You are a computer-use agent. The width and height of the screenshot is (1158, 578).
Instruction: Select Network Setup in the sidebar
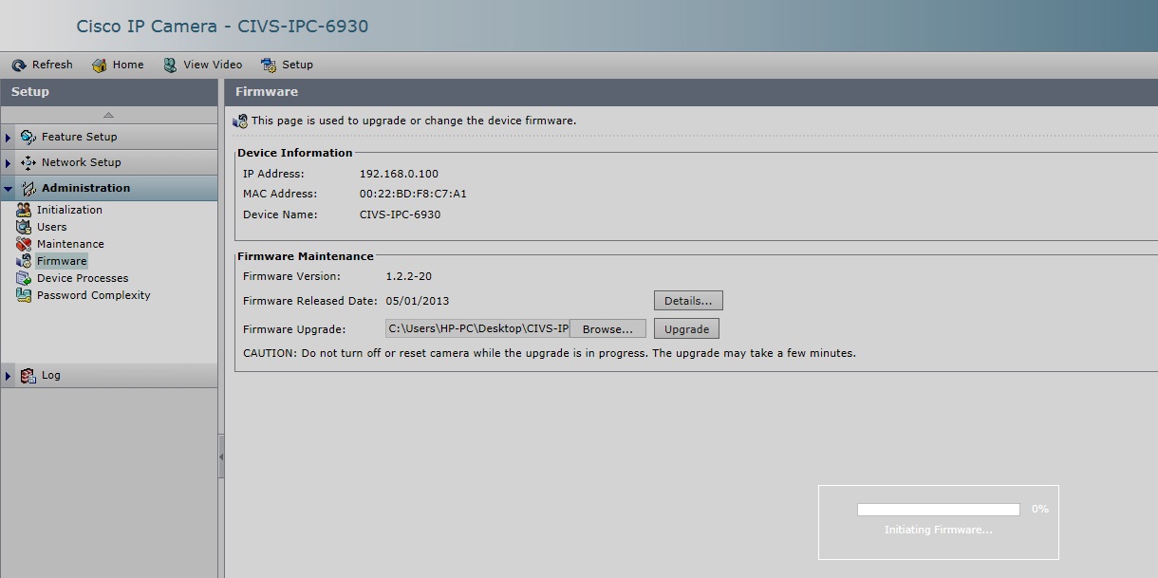pos(81,162)
